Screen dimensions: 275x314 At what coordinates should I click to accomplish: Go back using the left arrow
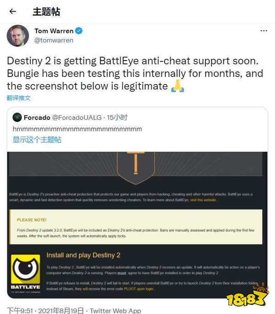coord(12,11)
